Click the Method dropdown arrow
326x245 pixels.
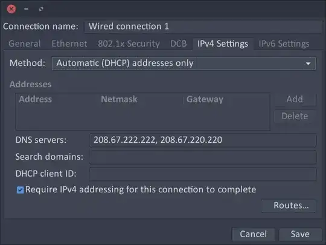(308, 64)
